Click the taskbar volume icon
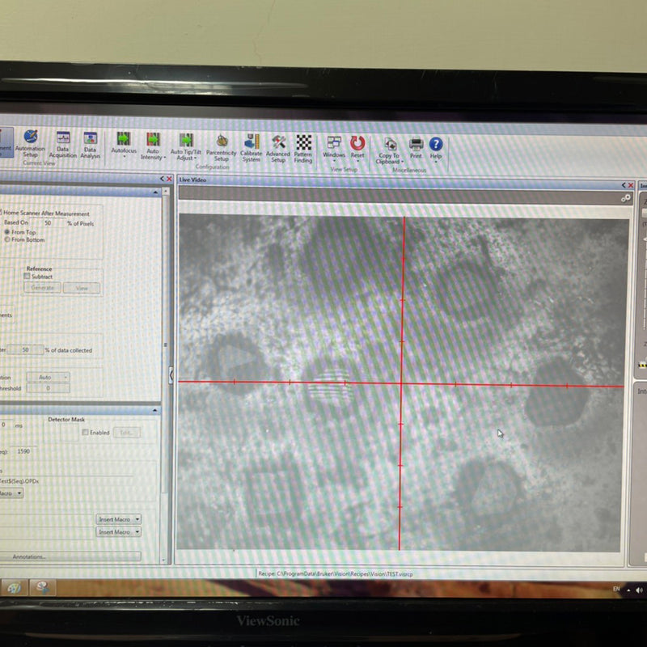The image size is (647, 647). coord(639,590)
